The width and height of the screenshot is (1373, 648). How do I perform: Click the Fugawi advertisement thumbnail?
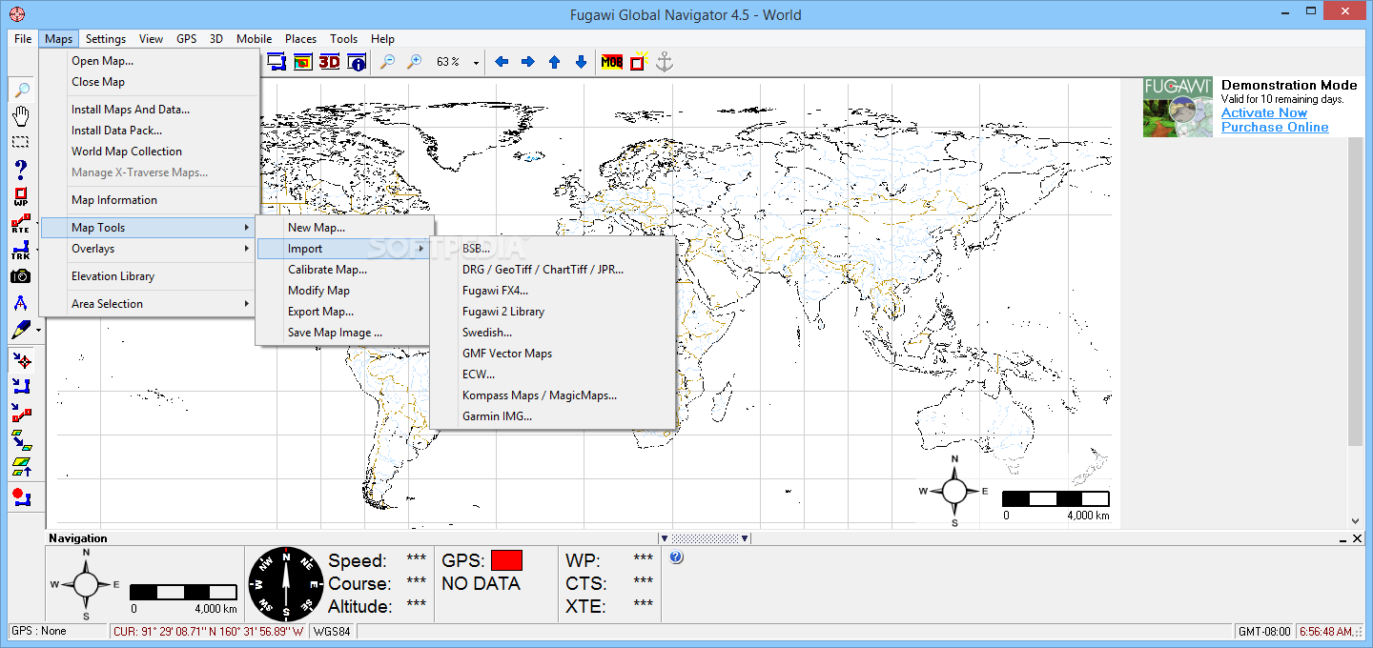tap(1178, 107)
